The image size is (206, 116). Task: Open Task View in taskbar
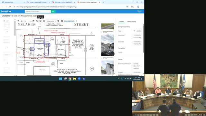(x=65, y=79)
